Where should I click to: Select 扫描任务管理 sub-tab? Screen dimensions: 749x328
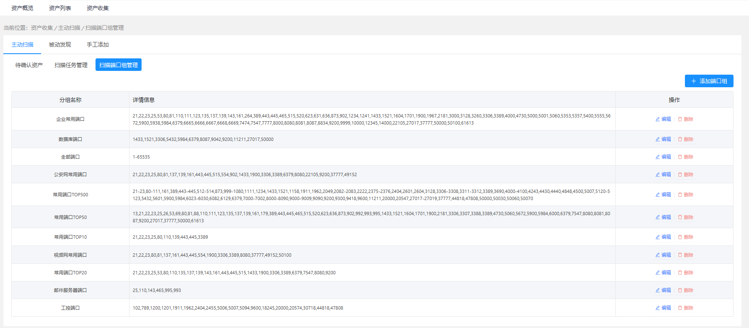click(71, 65)
